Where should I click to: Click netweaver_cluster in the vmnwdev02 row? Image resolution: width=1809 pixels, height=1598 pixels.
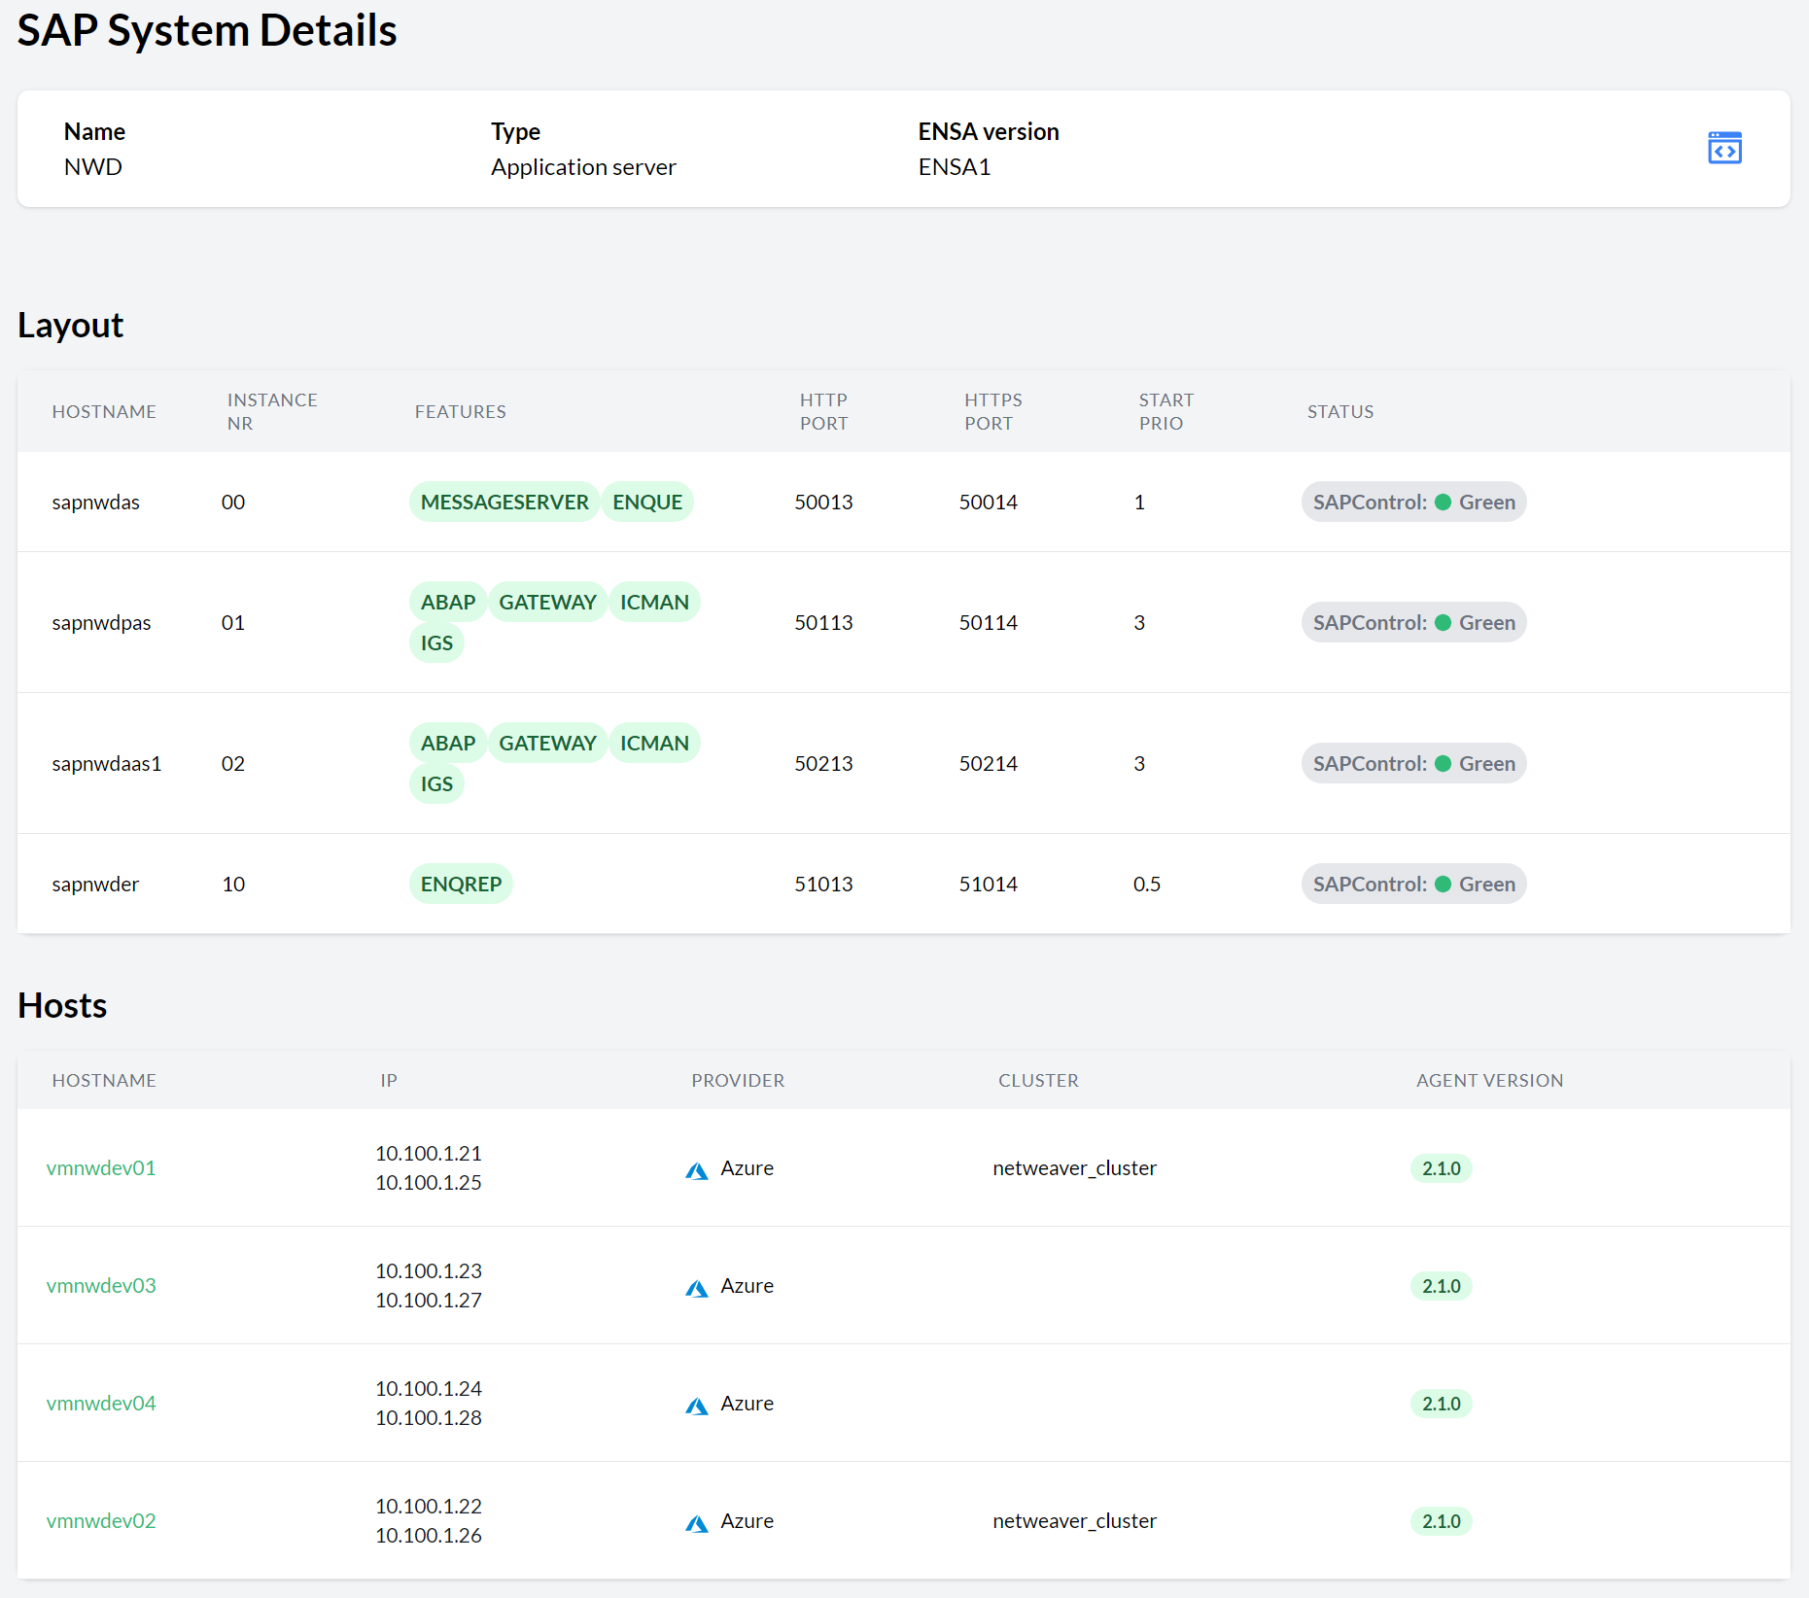(x=1074, y=1521)
